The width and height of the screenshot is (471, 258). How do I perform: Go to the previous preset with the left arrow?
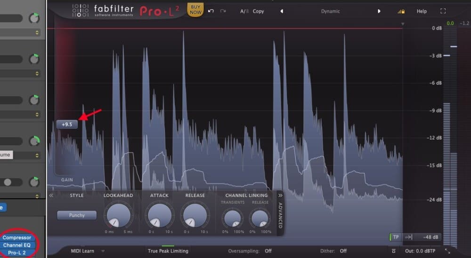tap(282, 11)
